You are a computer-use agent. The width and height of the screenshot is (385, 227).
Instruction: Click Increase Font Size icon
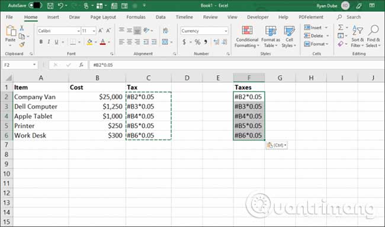click(x=100, y=31)
